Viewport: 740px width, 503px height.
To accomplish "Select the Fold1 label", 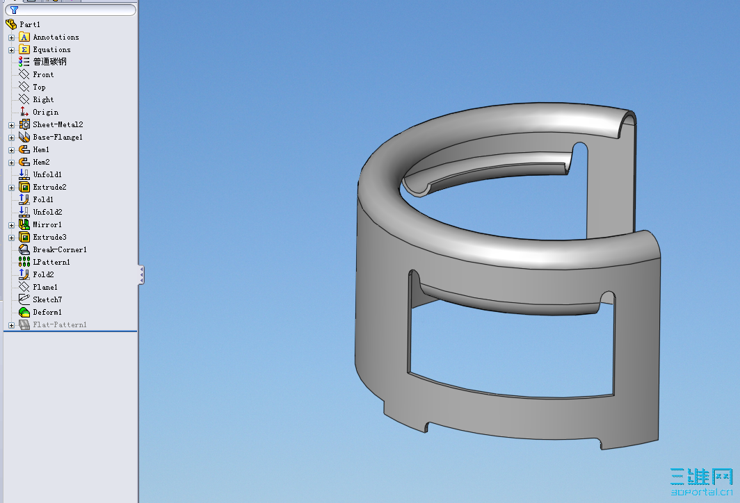I will point(43,199).
